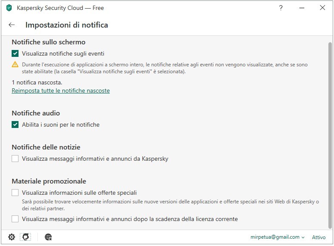The height and width of the screenshot is (246, 334).
Task: Enable Visualizza messaggi informativi da Kaspersky checkbox
Action: 15,159
